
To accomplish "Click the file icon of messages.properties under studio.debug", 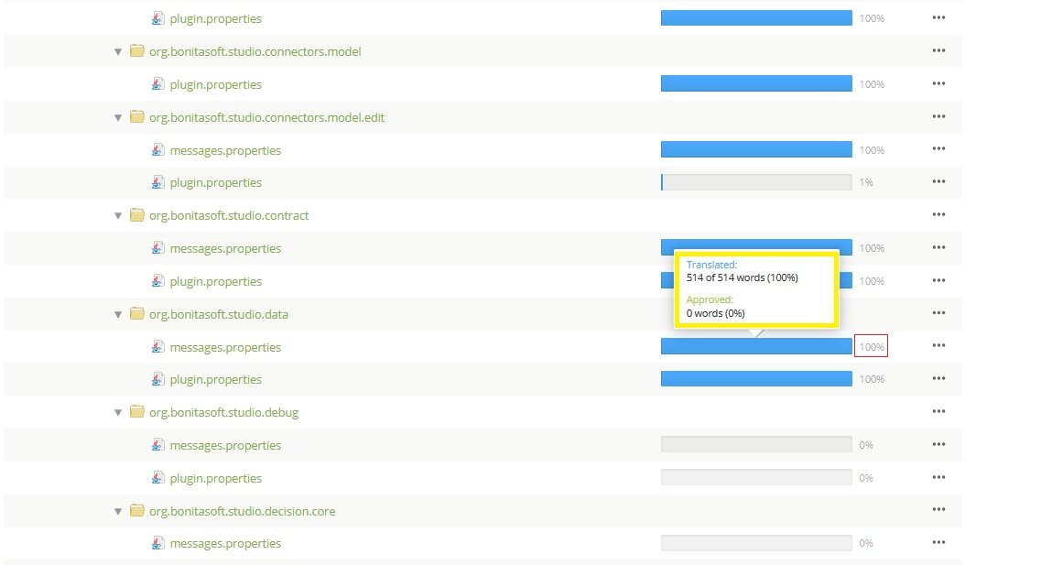I will coord(157,444).
